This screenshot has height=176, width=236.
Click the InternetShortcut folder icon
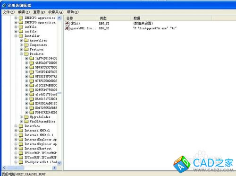pyautogui.click(x=21, y=149)
